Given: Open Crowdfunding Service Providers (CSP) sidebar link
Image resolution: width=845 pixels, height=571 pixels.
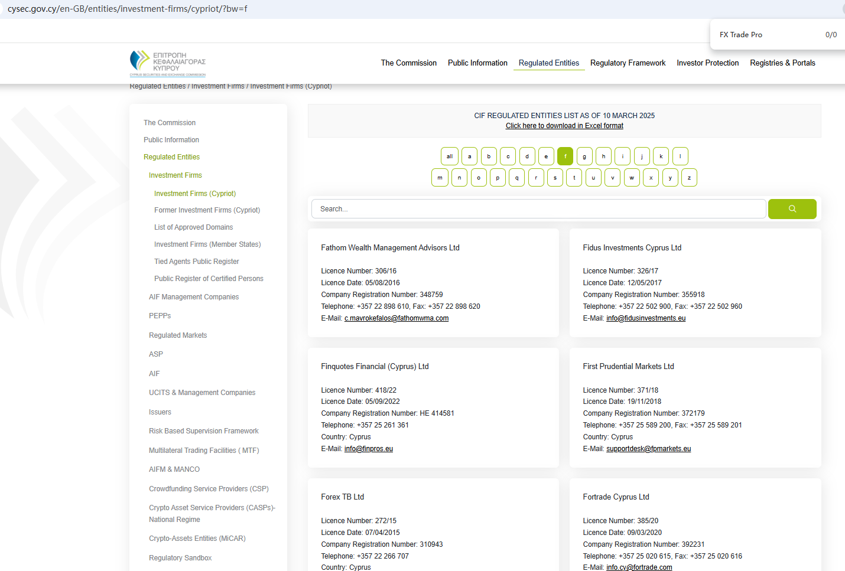Looking at the screenshot, I should point(209,489).
